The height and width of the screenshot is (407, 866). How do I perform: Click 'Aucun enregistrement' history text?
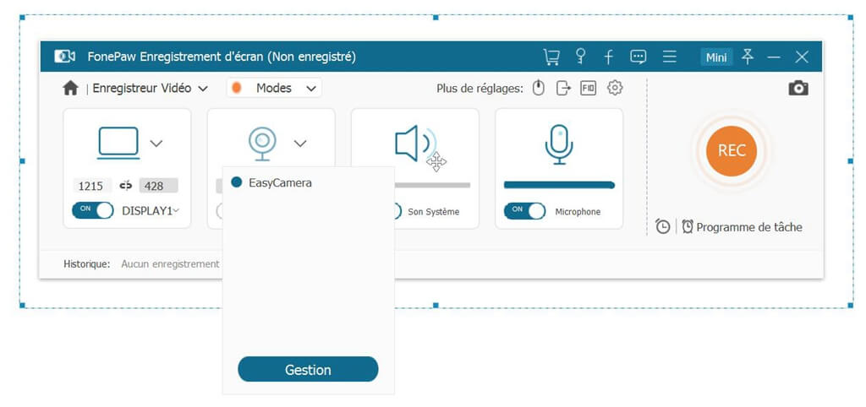pos(170,264)
